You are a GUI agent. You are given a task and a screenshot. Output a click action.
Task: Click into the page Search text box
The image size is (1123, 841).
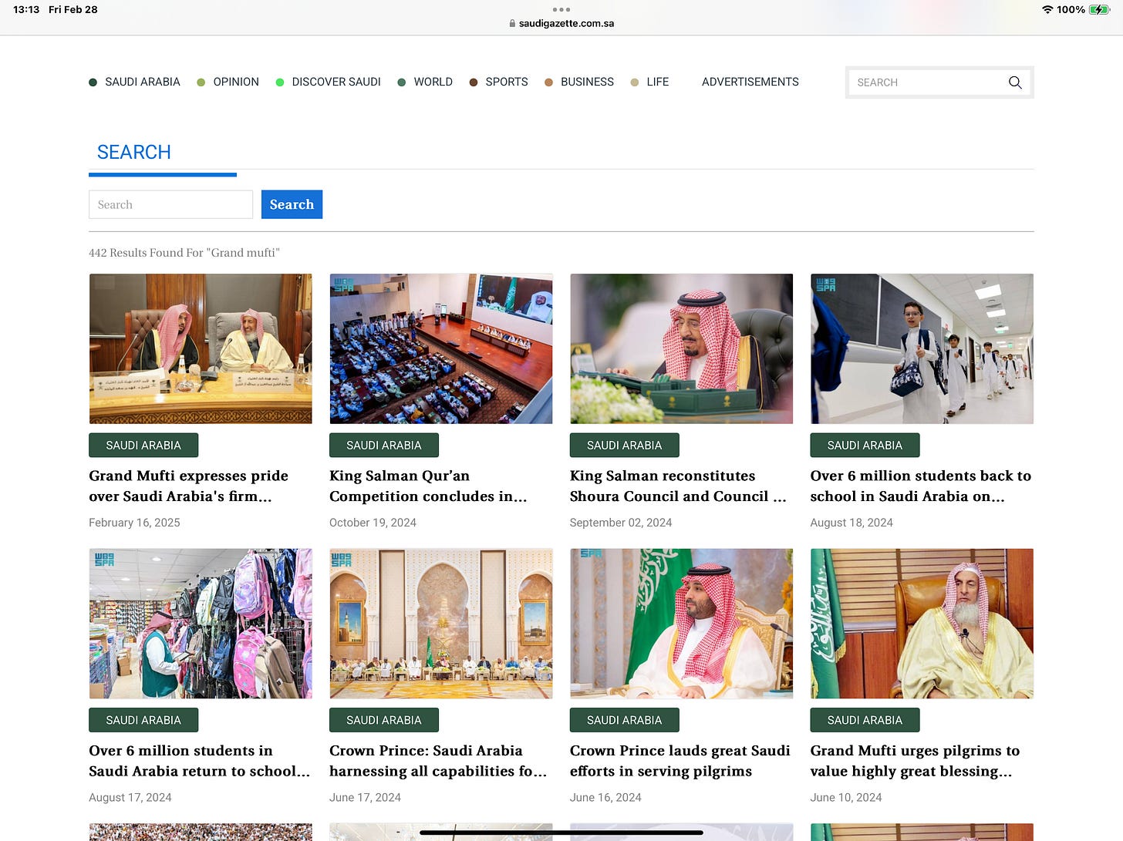coord(170,204)
